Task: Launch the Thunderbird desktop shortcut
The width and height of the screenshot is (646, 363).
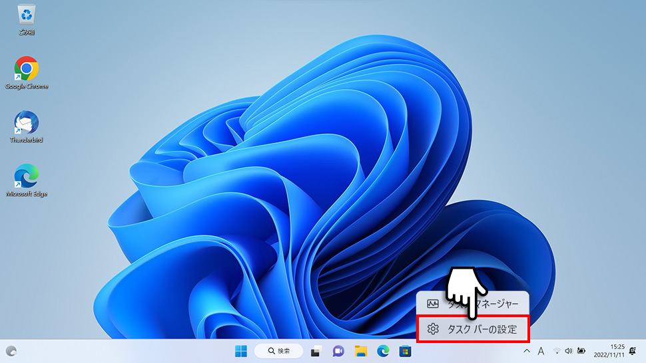Action: coord(27,124)
